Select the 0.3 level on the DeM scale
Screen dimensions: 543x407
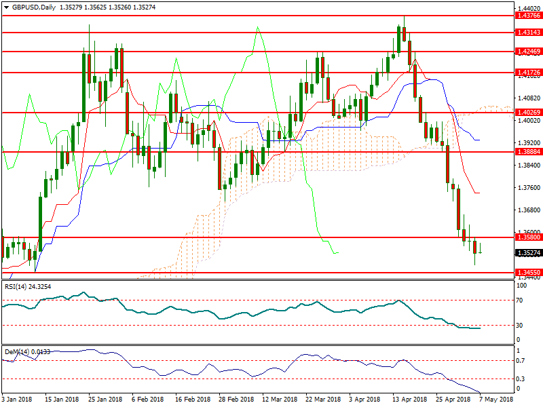pos(521,379)
